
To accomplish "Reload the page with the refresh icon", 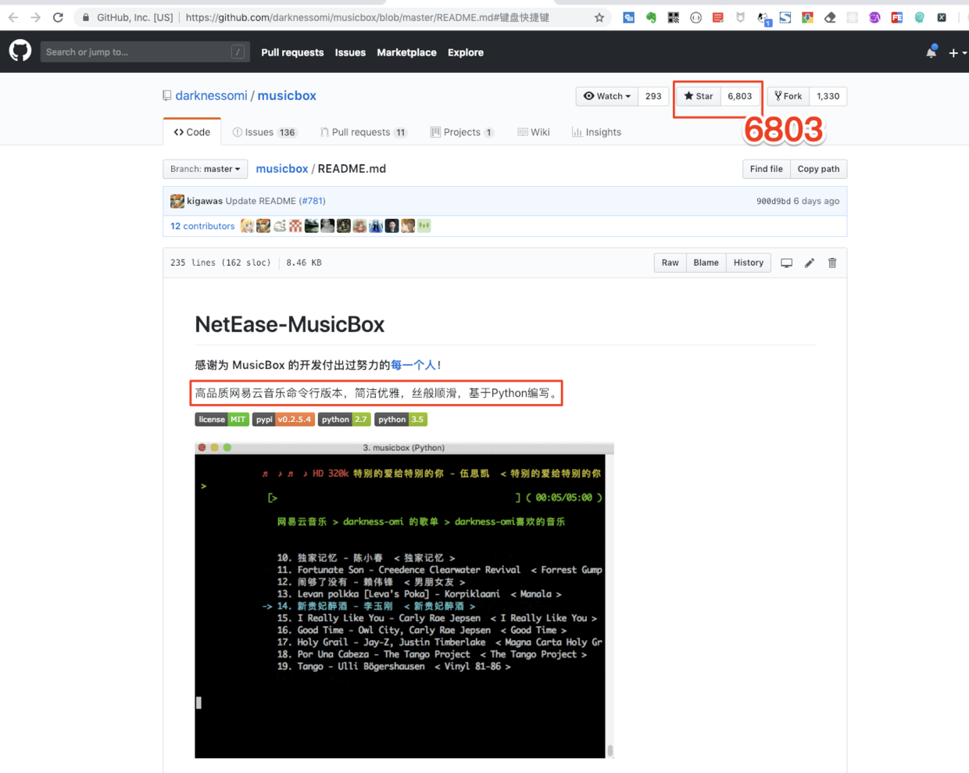I will pyautogui.click(x=58, y=17).
